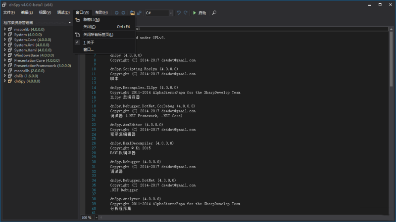Viewport: 396px width, 222px height.
Task: Click the 'dnSpy.AsmEditor (4.0.0.0)' line
Action: click(x=137, y=125)
